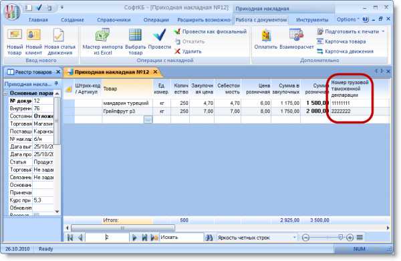401x261 pixels.
Task: Click the Удалить red cross command
Action: pyautogui.click(x=188, y=51)
